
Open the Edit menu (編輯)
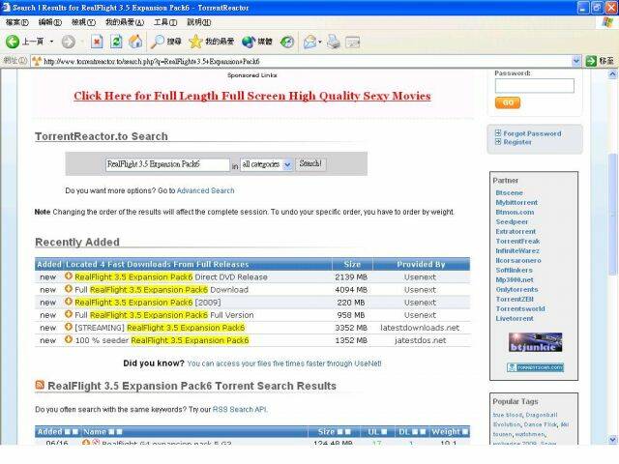[50, 22]
